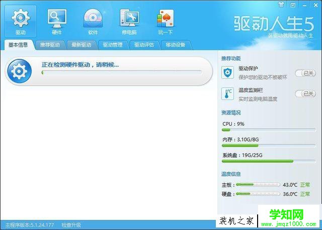
Task: Click the 温度监测栏 title text
Action: (x=251, y=90)
